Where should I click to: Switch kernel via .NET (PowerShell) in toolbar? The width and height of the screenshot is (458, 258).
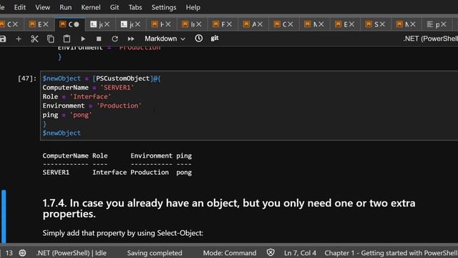tap(430, 39)
